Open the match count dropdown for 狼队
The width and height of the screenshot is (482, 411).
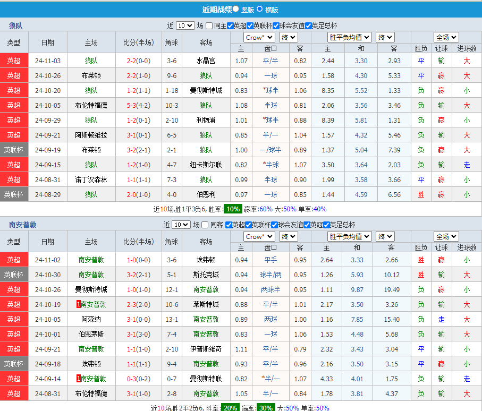[x=185, y=25]
